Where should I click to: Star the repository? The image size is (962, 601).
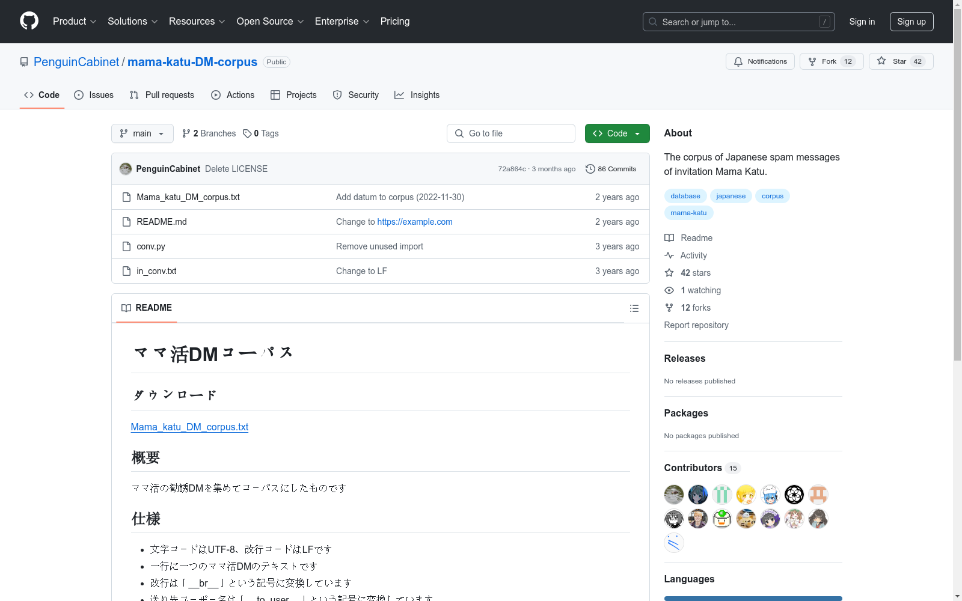(x=901, y=61)
